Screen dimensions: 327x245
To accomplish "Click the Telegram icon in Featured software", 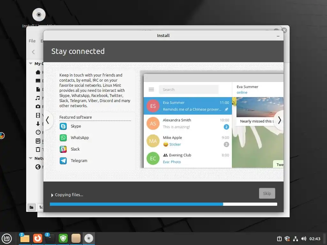I will pyautogui.click(x=63, y=161).
